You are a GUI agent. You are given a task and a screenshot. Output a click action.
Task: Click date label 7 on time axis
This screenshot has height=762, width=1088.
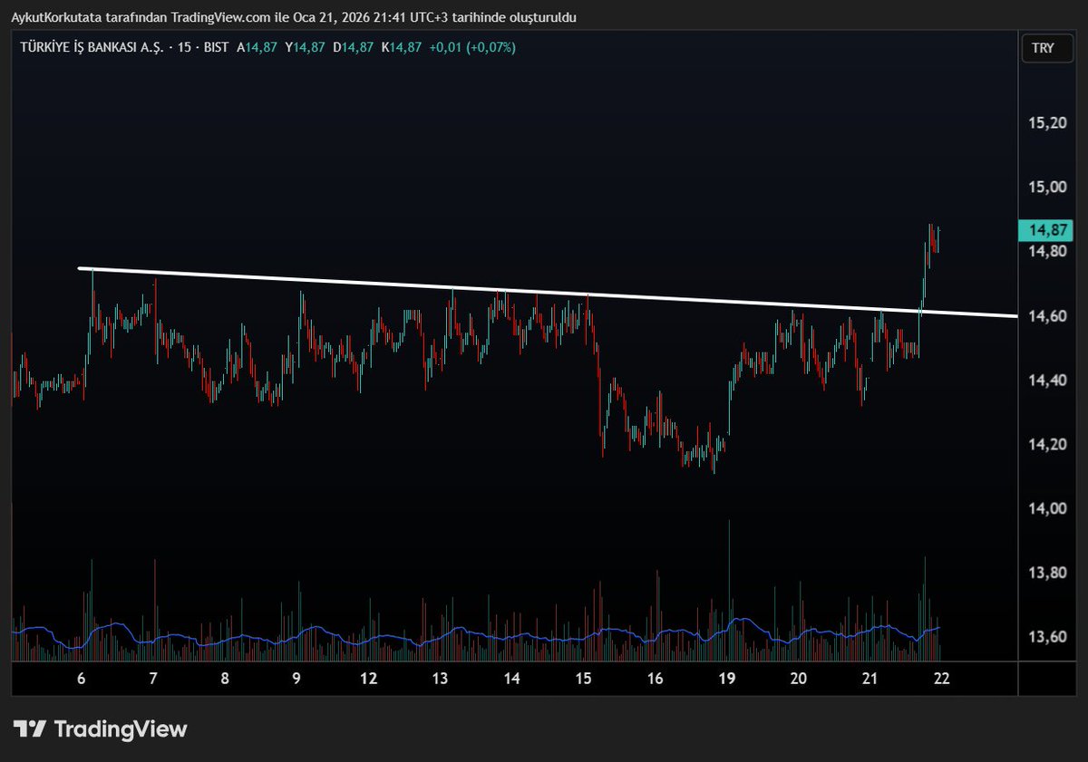click(153, 680)
